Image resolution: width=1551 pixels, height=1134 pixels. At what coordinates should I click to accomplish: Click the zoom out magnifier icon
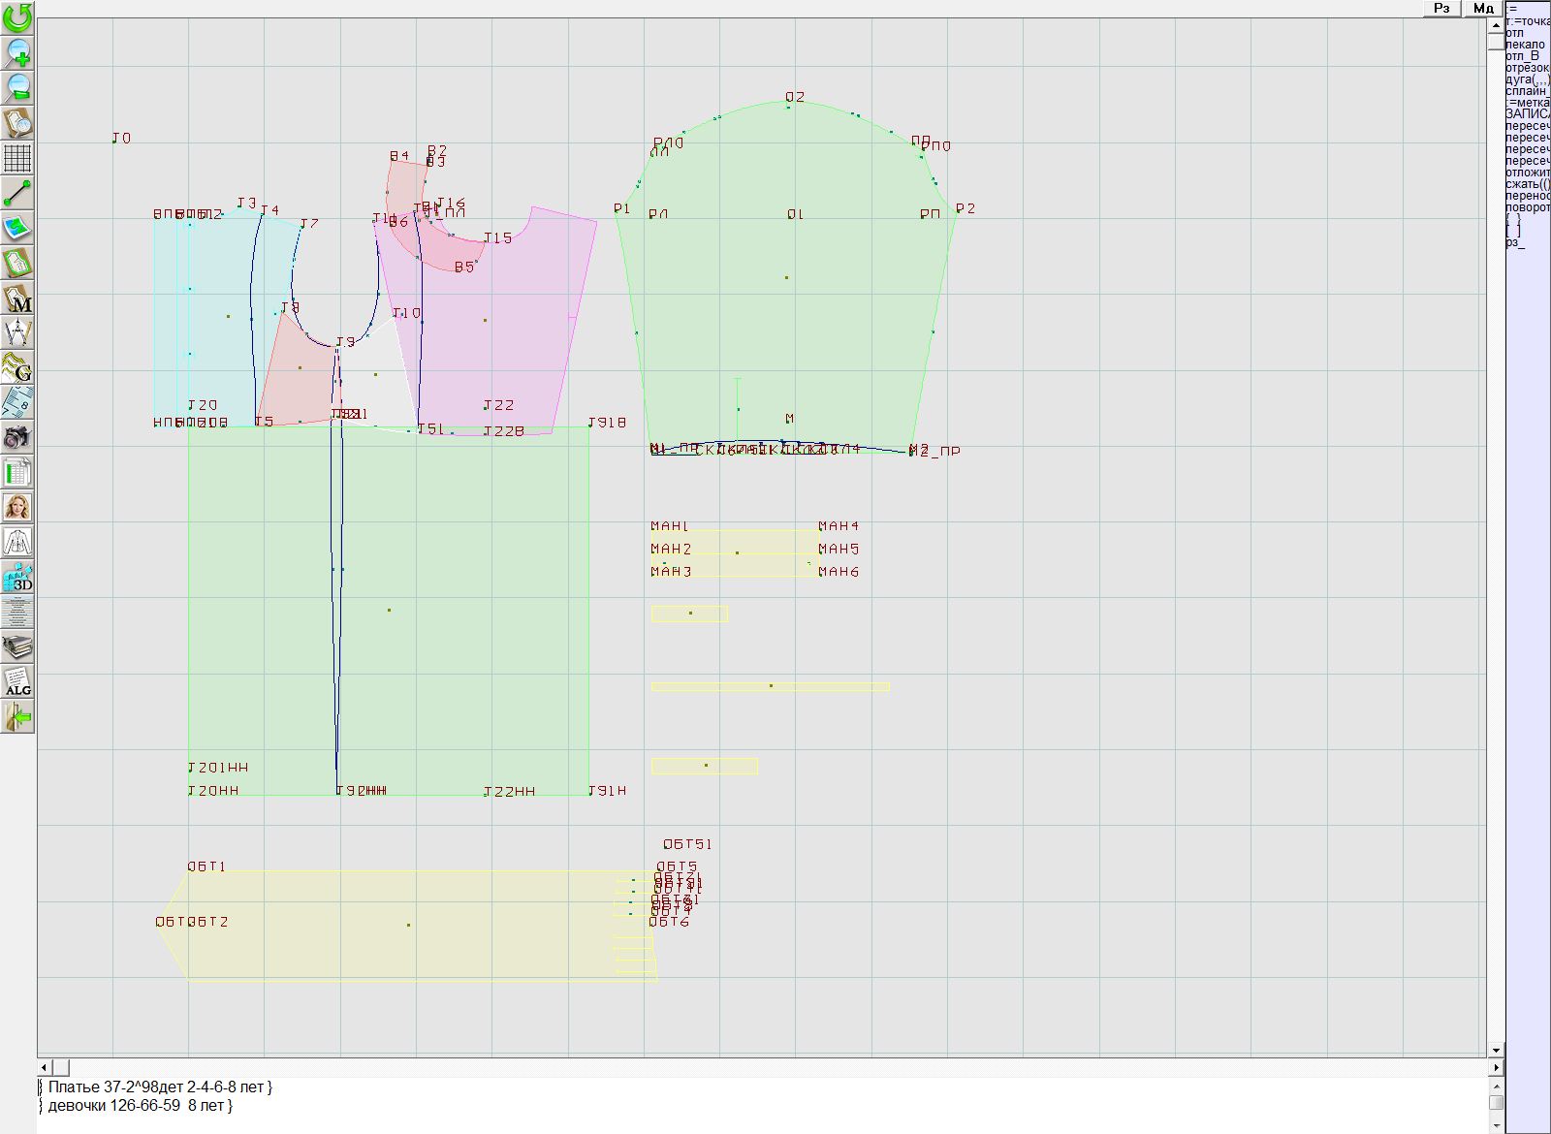point(17,87)
